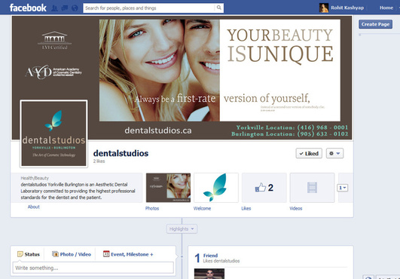The image size is (400, 279).
Task: Open the Welcome butterfly thumbnail
Action: point(216,188)
